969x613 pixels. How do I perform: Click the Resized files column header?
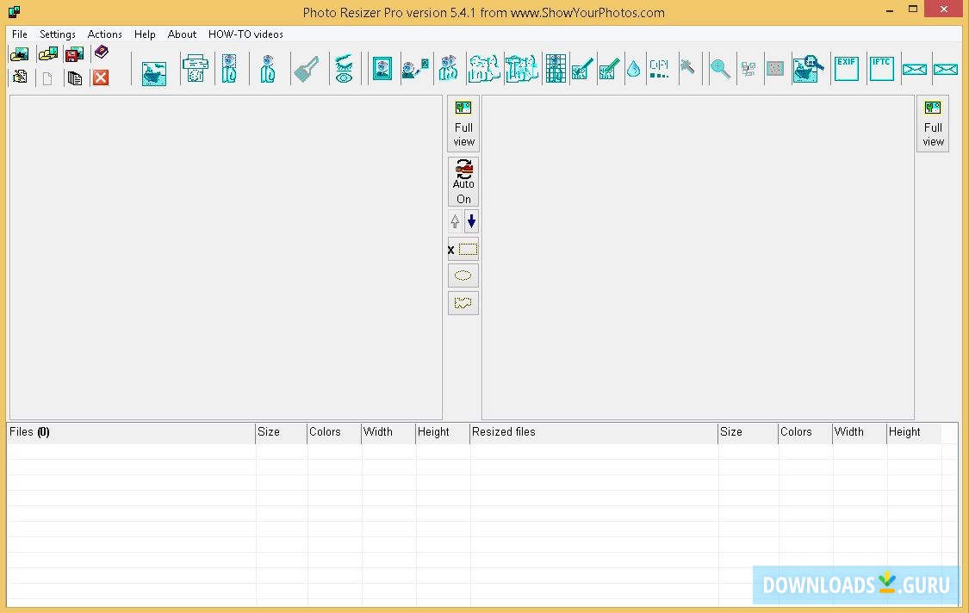tap(593, 432)
